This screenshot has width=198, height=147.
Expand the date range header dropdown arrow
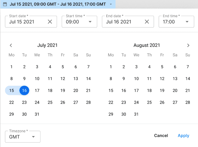tap(111, 4)
